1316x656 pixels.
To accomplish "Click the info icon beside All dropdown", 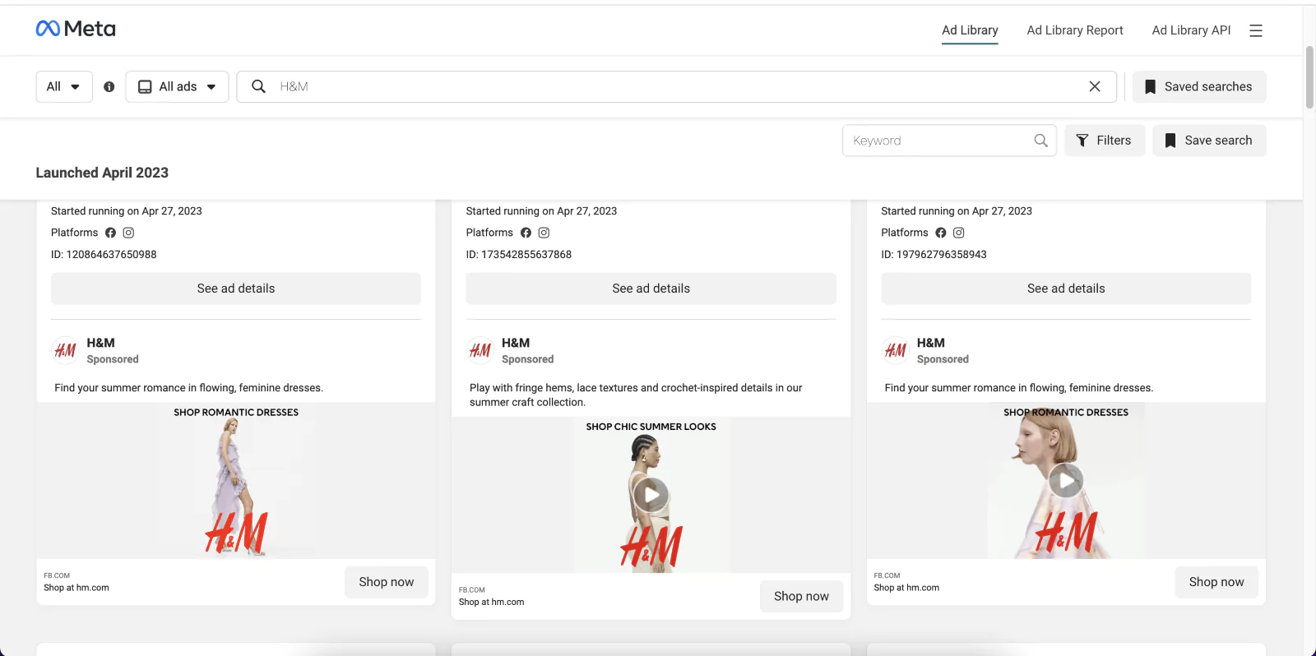I will click(109, 86).
